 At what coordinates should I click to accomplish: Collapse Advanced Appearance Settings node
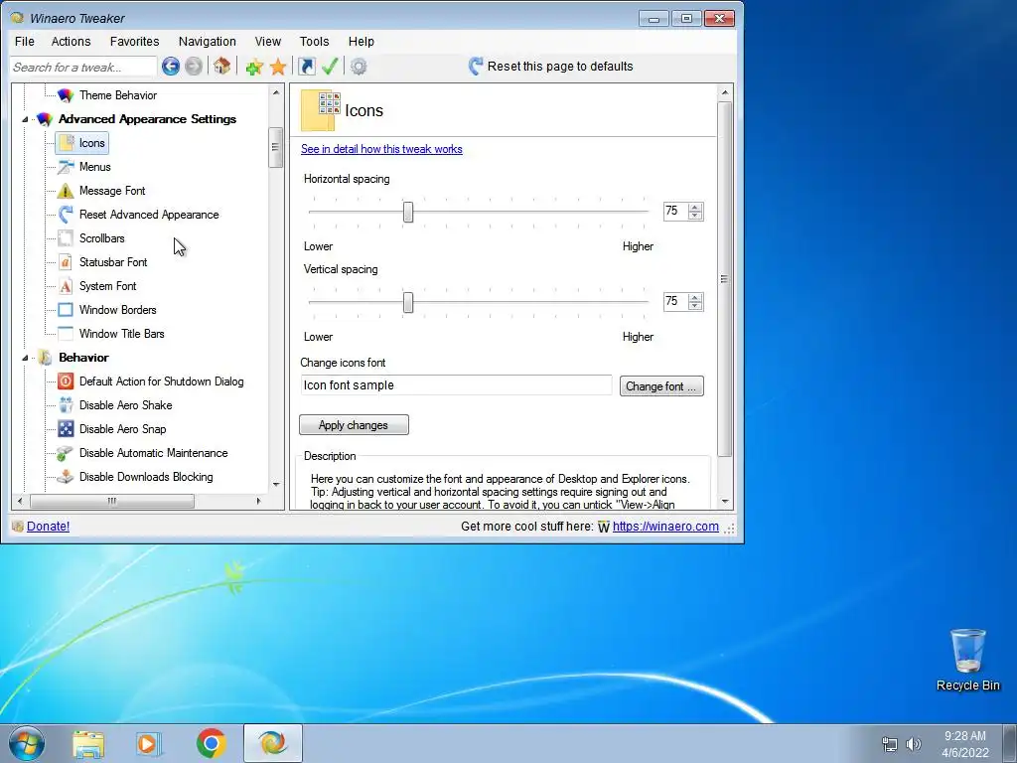25,119
